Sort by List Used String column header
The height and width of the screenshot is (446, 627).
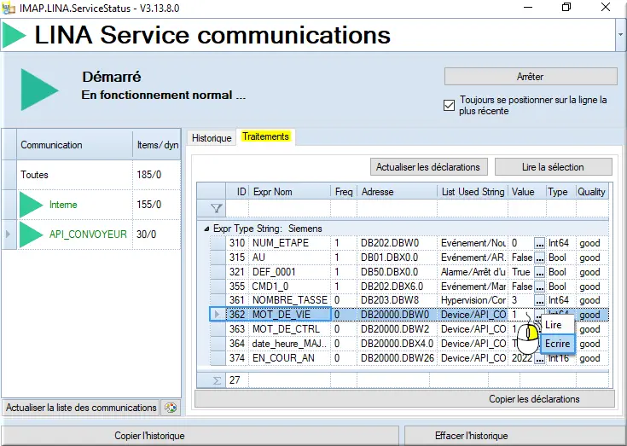[473, 192]
